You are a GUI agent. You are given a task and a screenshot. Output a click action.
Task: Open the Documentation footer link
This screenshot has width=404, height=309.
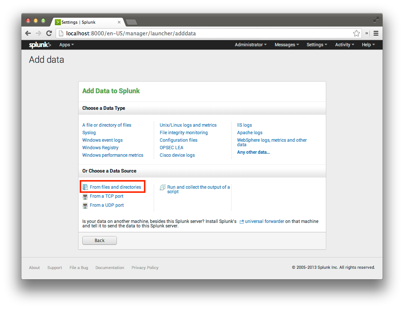tap(110, 268)
